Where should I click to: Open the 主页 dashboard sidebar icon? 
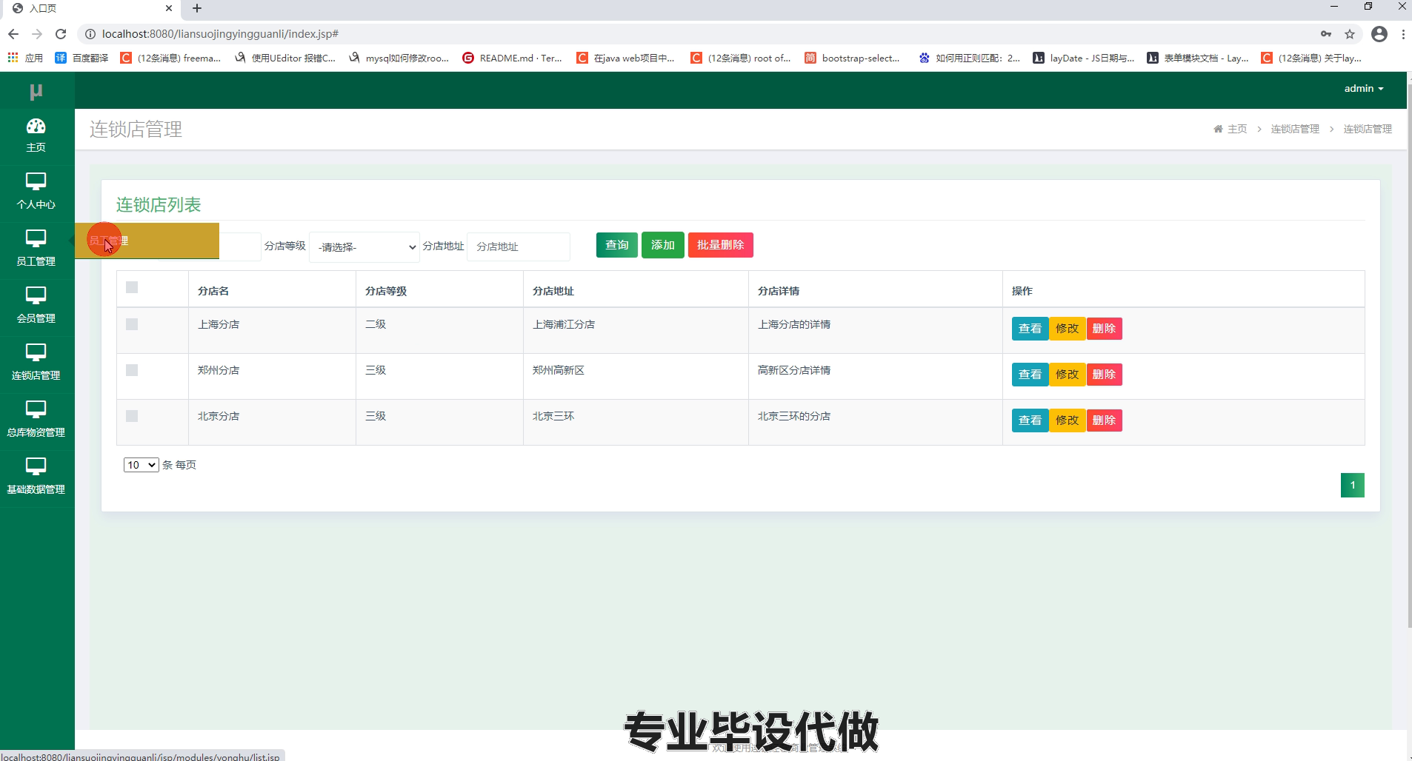pyautogui.click(x=36, y=135)
